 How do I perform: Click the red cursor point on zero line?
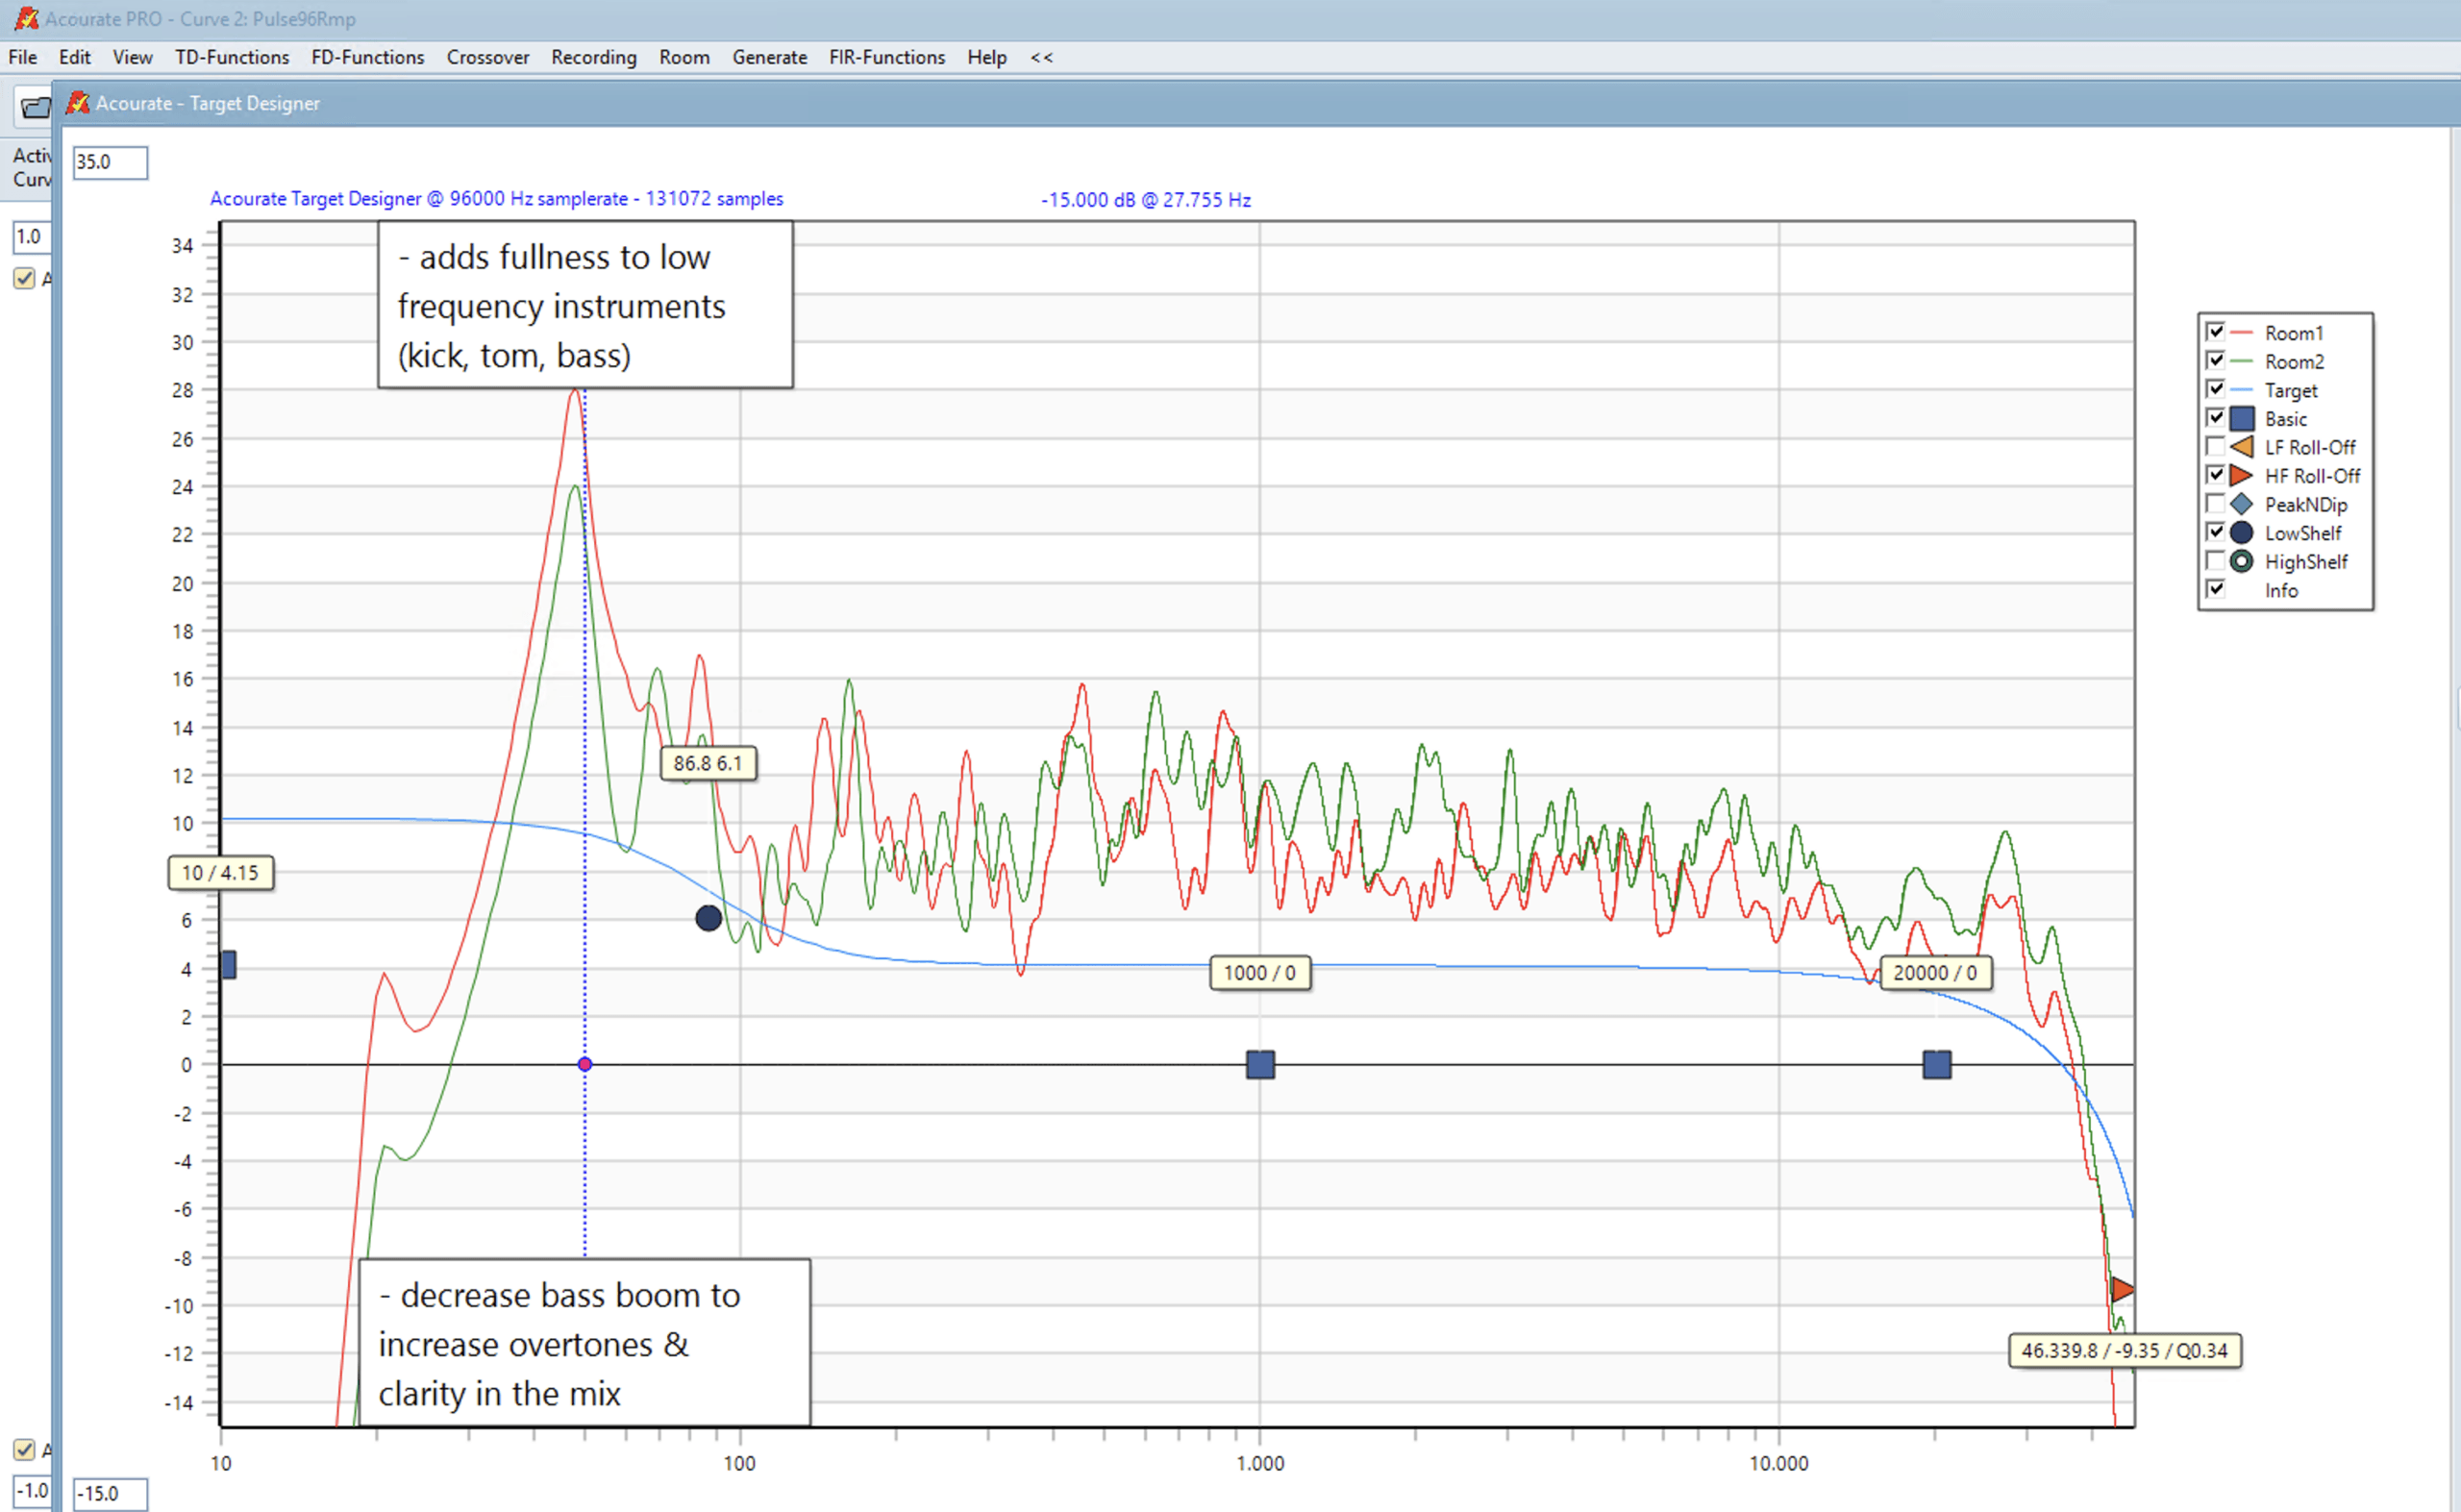(585, 1064)
